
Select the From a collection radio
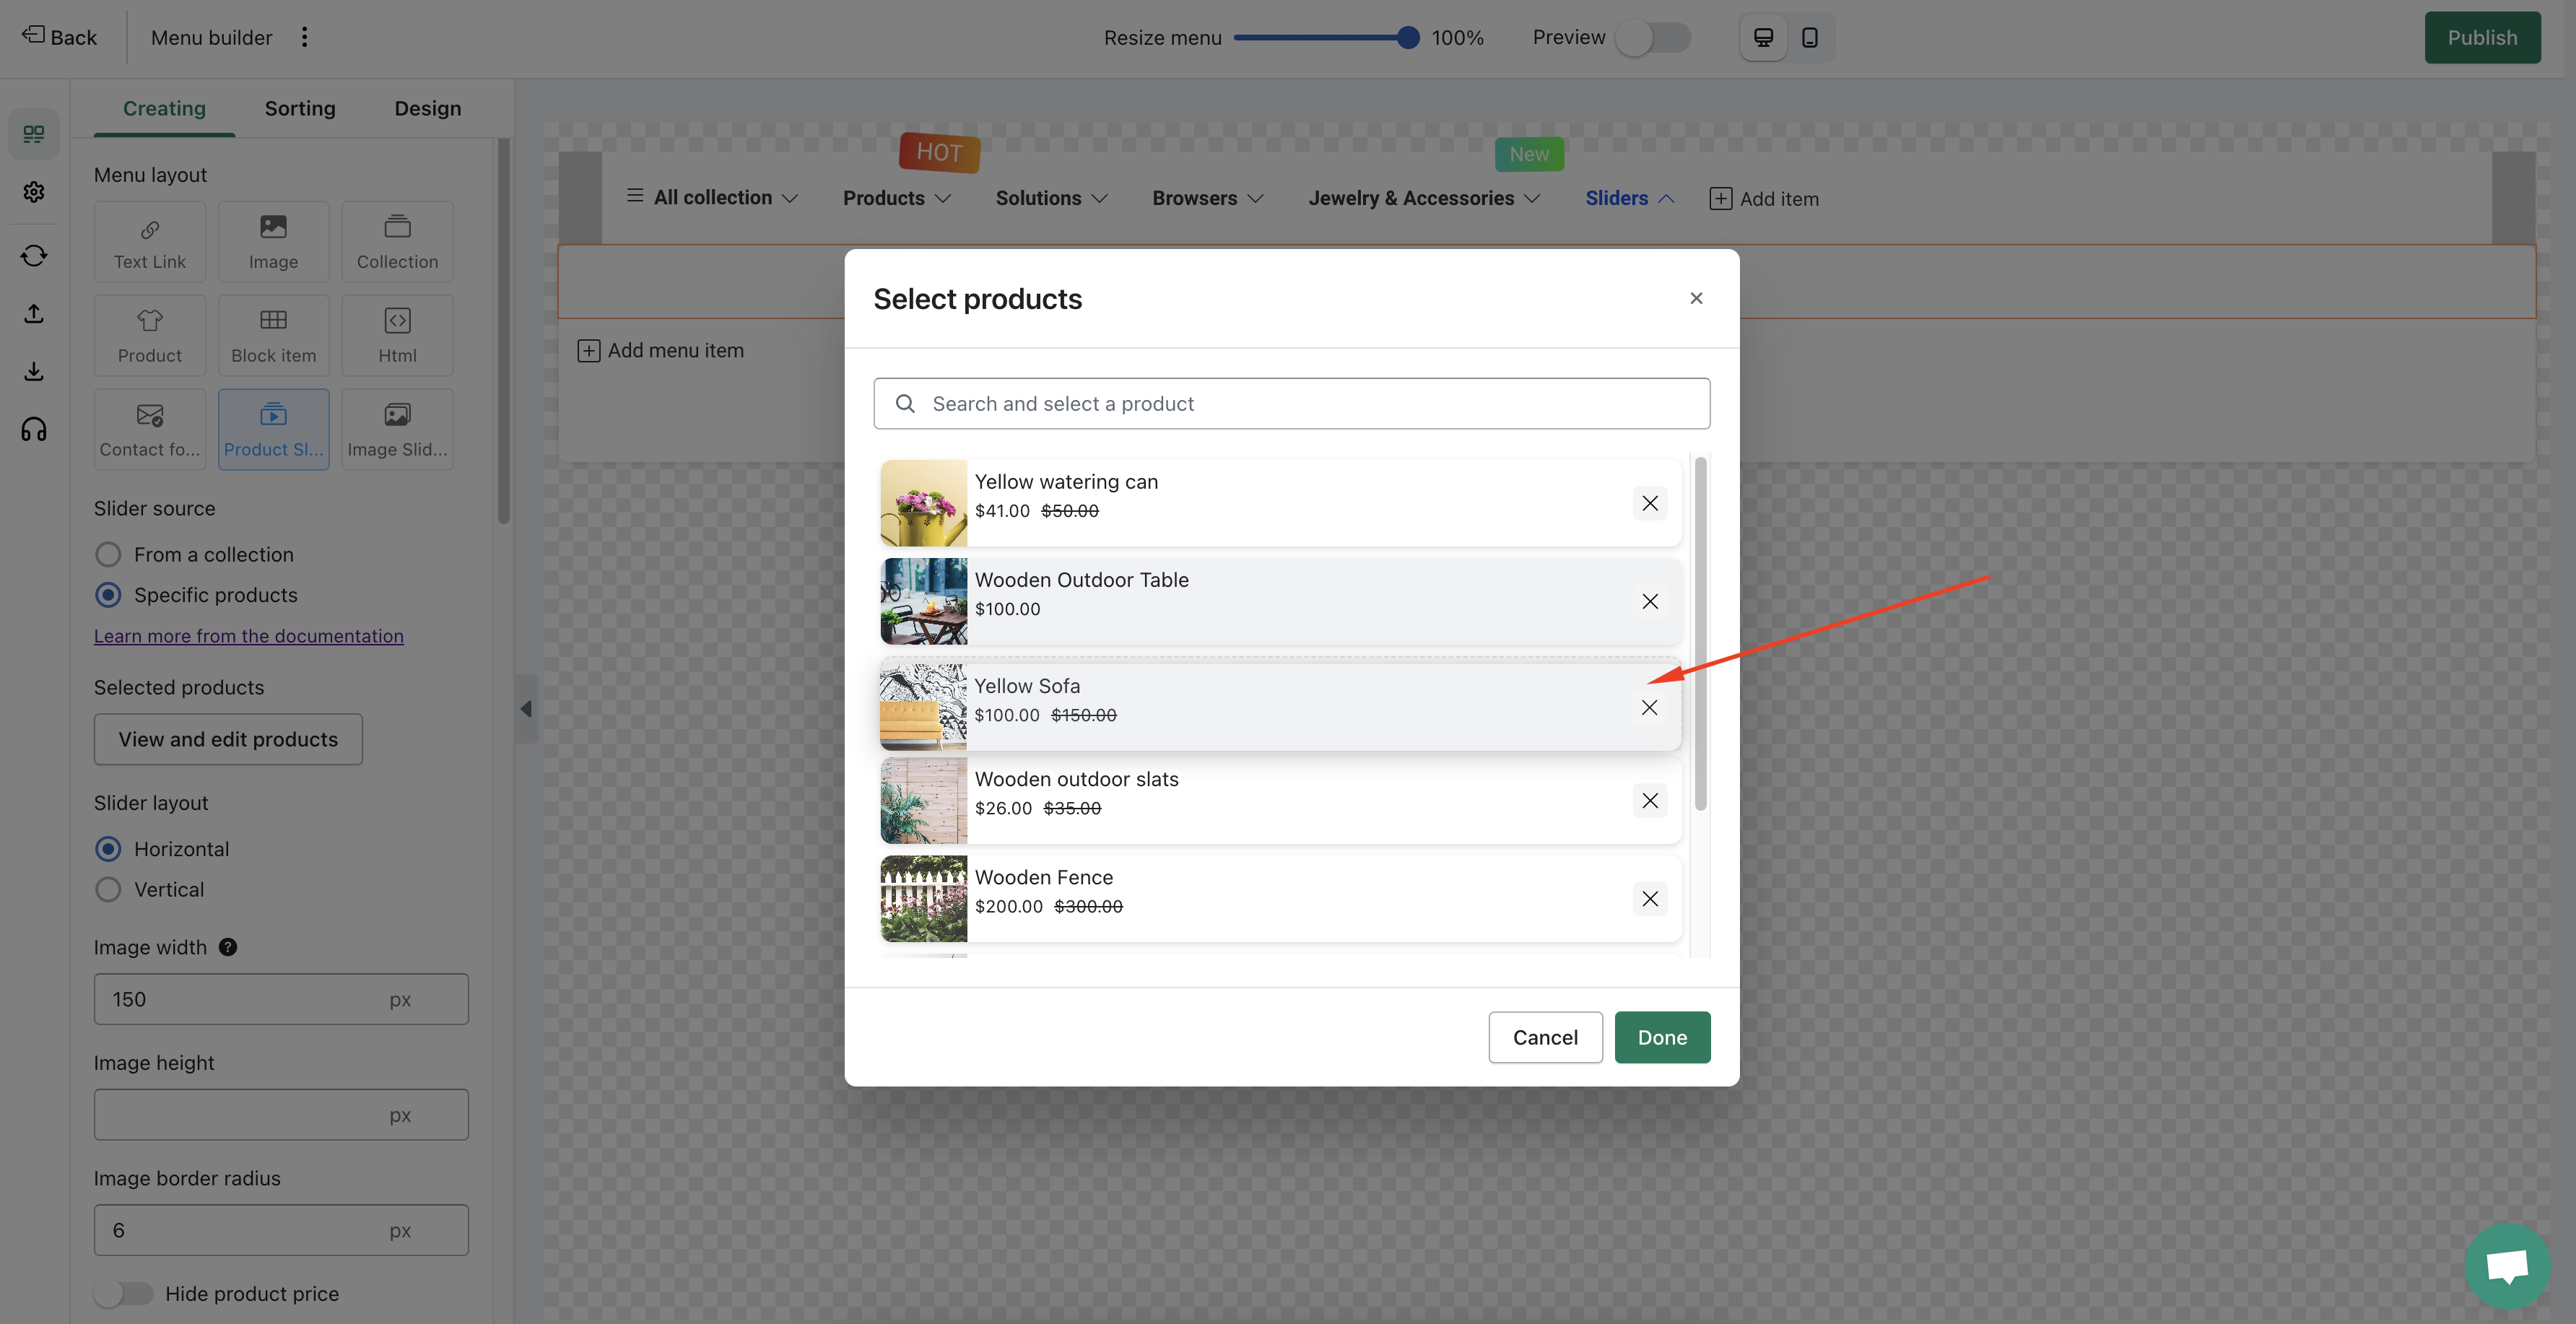[x=108, y=554]
